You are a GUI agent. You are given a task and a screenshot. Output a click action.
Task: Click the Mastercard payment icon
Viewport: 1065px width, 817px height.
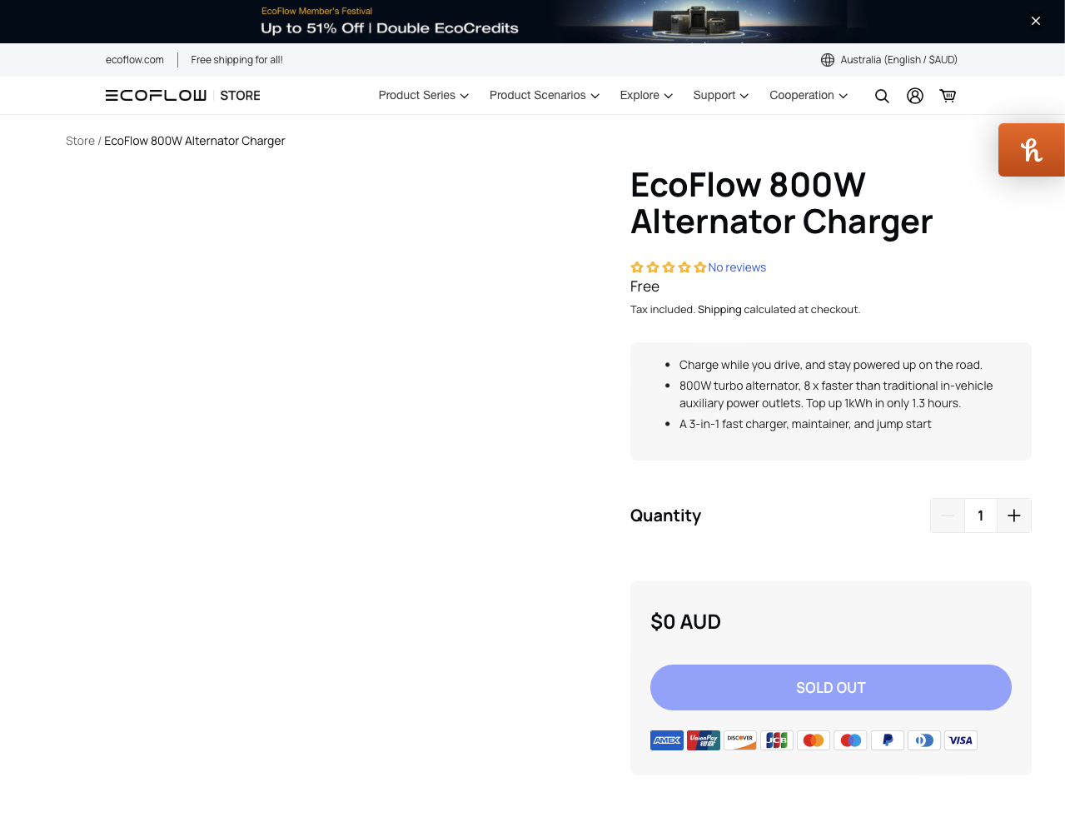pyautogui.click(x=814, y=740)
